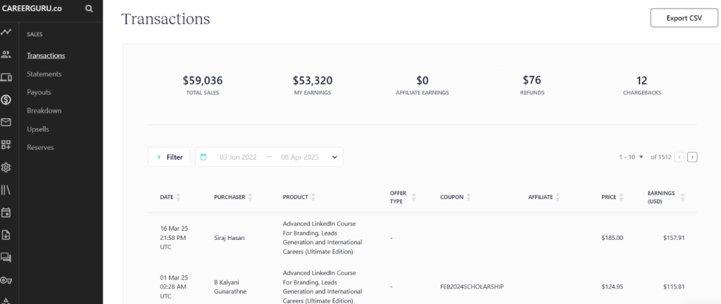Screen dimensions: 721x304
Task: Open the analytics trend-line sidebar icon
Action: pos(6,32)
